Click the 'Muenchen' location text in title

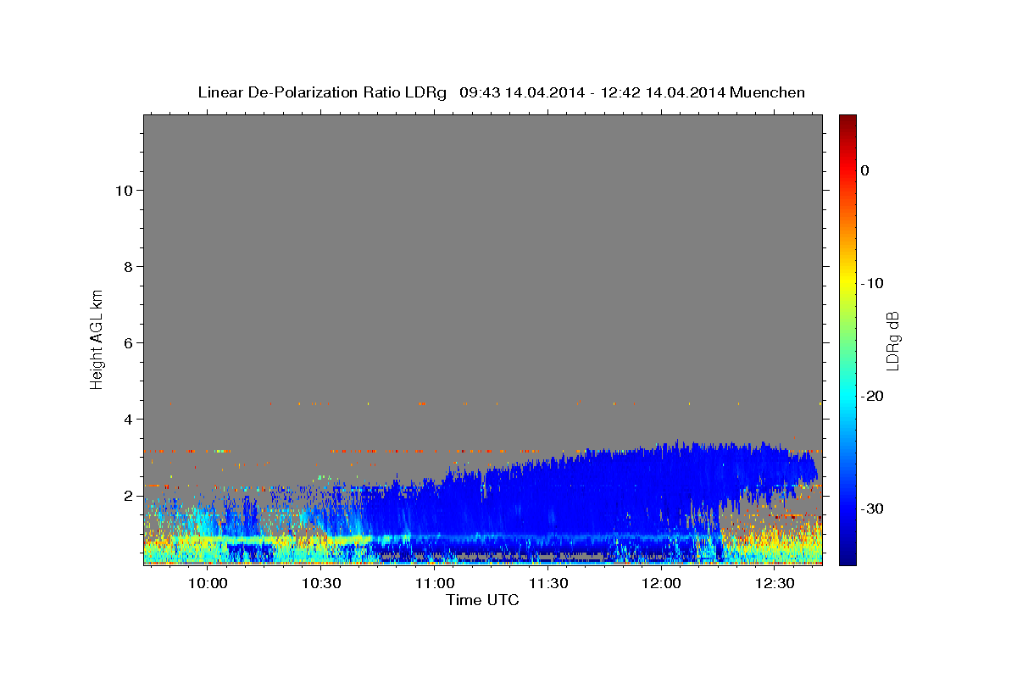(768, 92)
